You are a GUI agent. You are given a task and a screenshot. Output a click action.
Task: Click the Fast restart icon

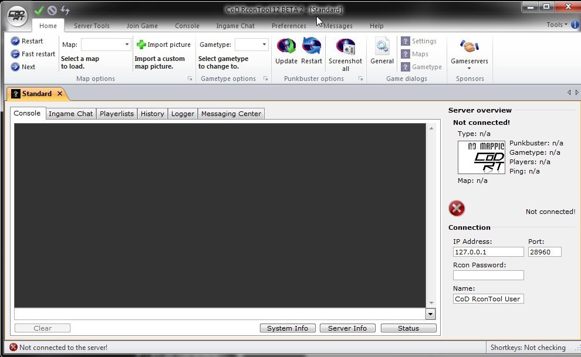pos(15,54)
